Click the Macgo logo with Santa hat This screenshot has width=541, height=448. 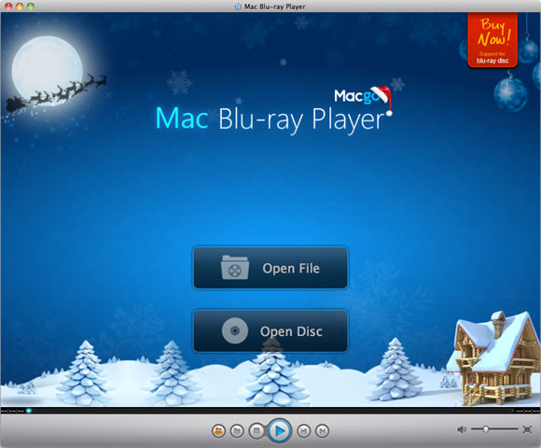click(x=362, y=97)
